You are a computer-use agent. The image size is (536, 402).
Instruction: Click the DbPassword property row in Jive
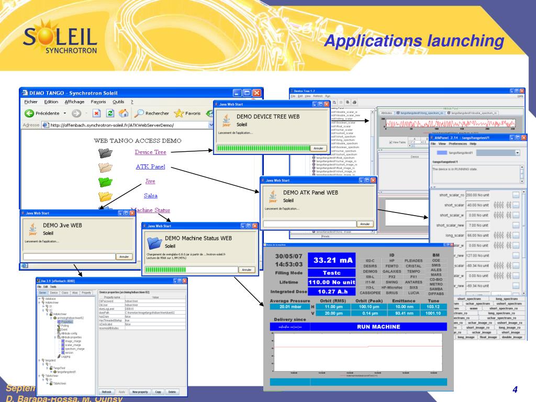[x=142, y=301]
